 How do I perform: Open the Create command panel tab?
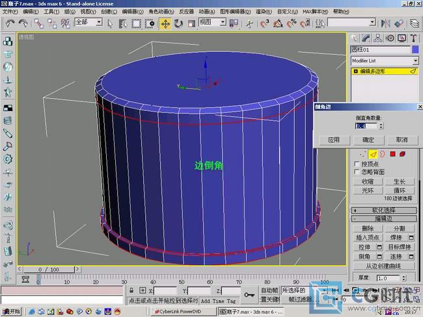pyautogui.click(x=355, y=38)
